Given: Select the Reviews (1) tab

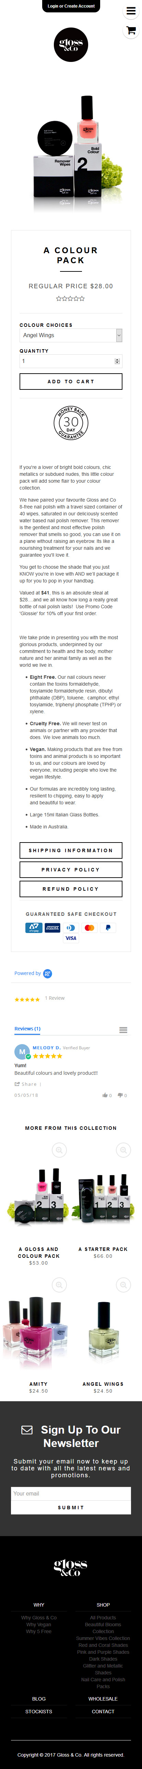Looking at the screenshot, I should [27, 1029].
